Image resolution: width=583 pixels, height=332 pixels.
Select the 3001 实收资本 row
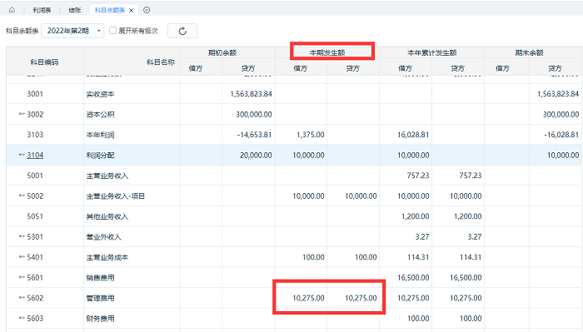click(x=295, y=94)
